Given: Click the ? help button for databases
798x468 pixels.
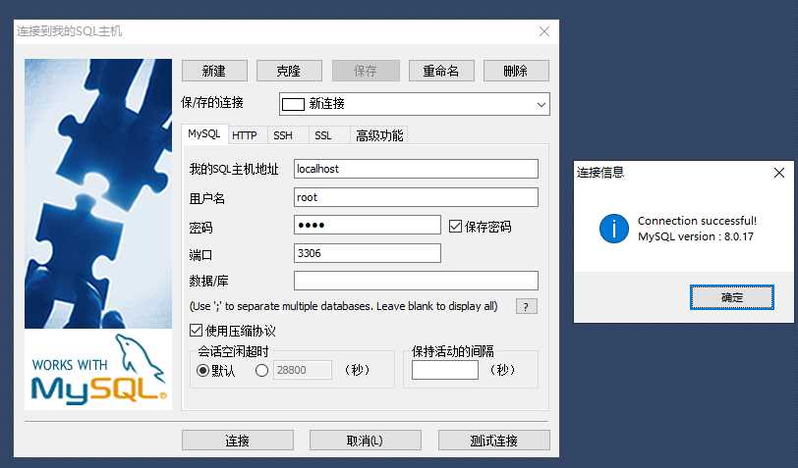Looking at the screenshot, I should click(526, 306).
